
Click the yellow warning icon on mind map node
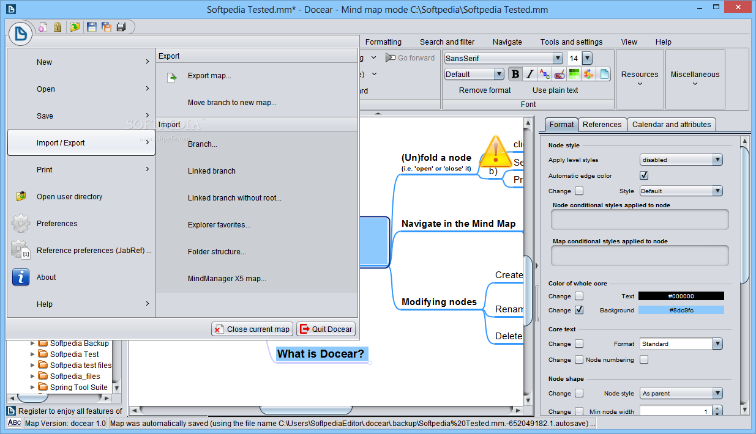pos(495,151)
